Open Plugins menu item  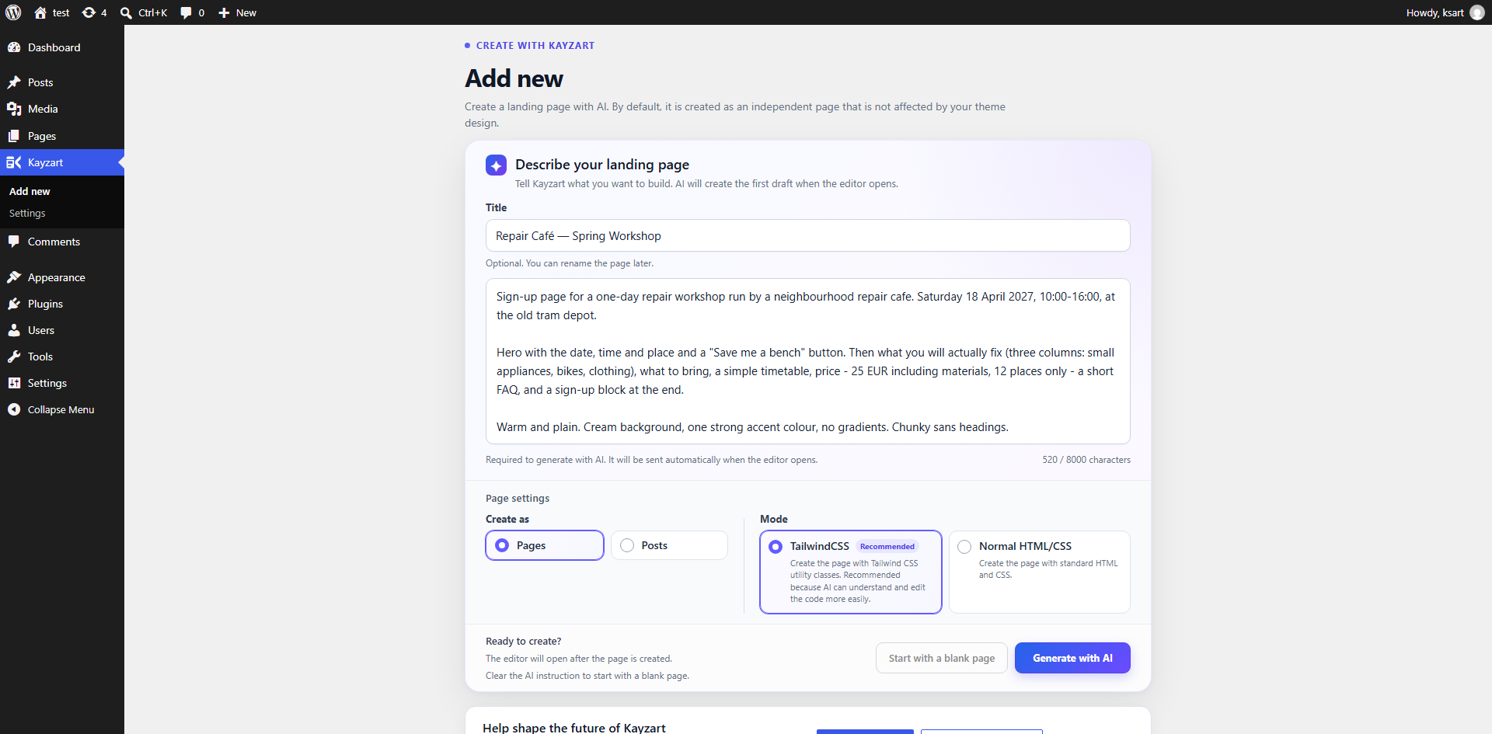[x=62, y=304]
